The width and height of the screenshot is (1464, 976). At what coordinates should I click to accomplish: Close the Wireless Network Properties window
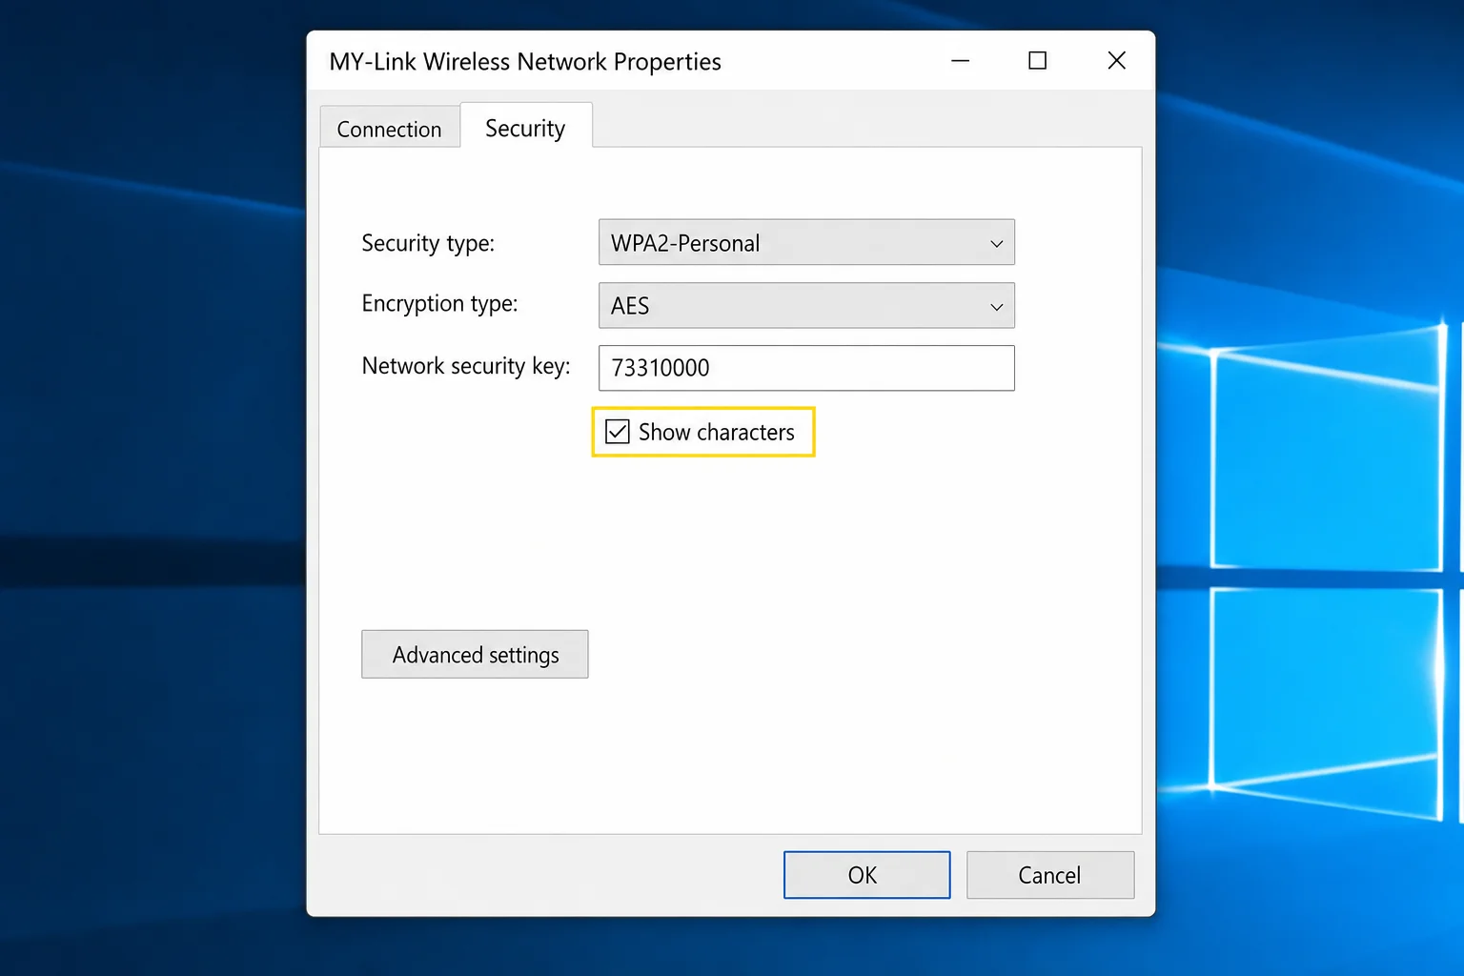tap(1117, 61)
